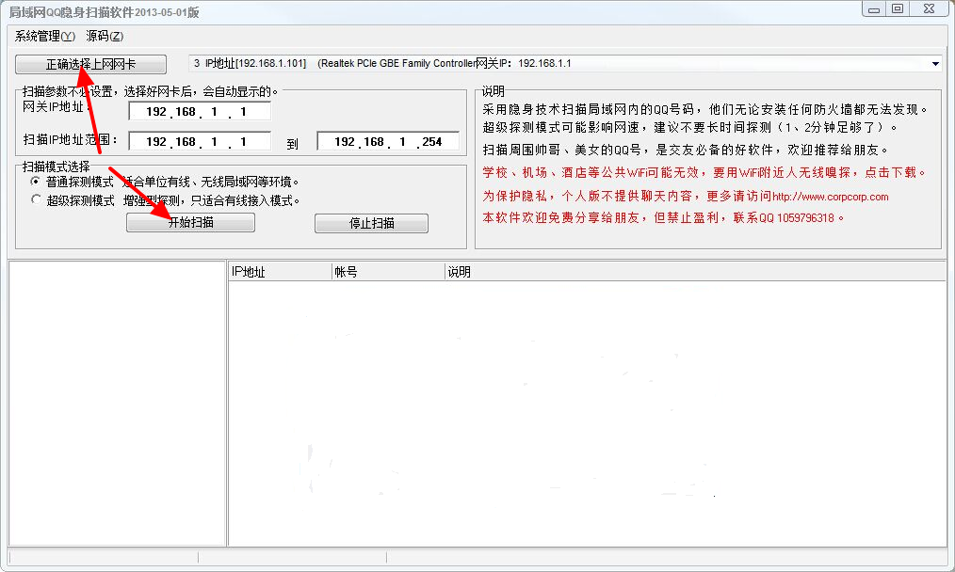Screen dimensions: 955x572
Task: Click the 停止扫描 button
Action: click(371, 223)
